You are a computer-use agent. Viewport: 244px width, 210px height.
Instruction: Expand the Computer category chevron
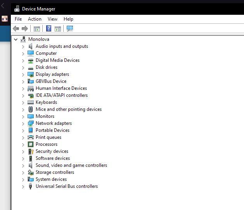click(x=23, y=54)
